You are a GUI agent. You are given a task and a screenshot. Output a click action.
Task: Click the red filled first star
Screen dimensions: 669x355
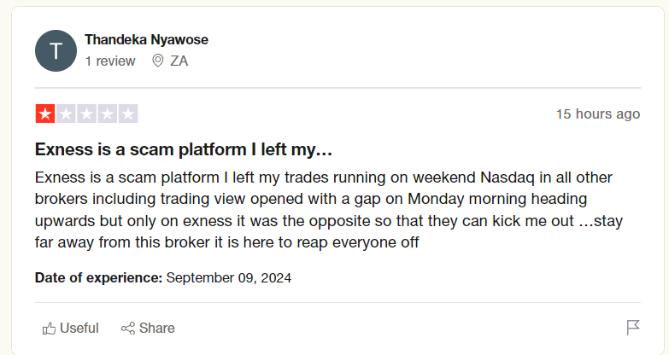tap(45, 113)
